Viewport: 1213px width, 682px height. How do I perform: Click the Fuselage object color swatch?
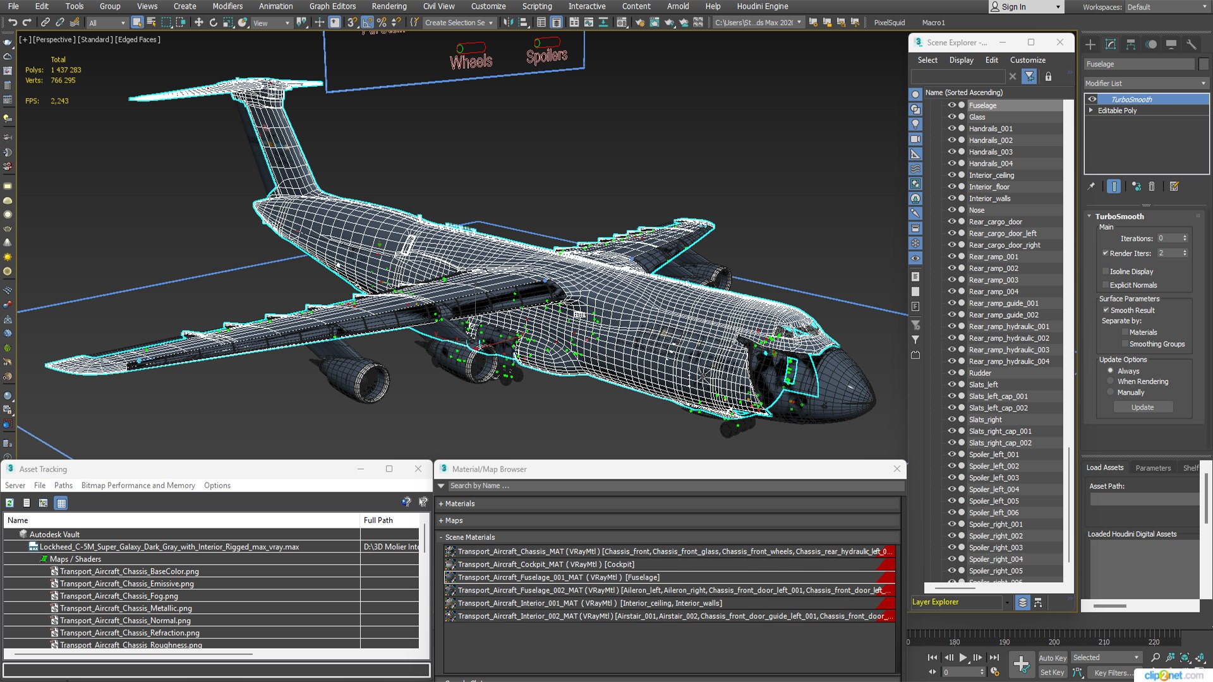tap(1203, 64)
